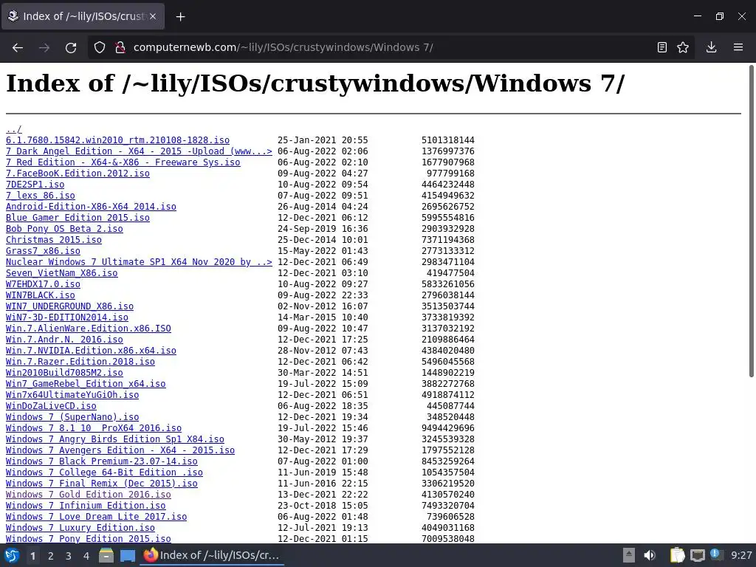
Task: Select the Index of /~lily/ISOs tab
Action: coord(83,16)
